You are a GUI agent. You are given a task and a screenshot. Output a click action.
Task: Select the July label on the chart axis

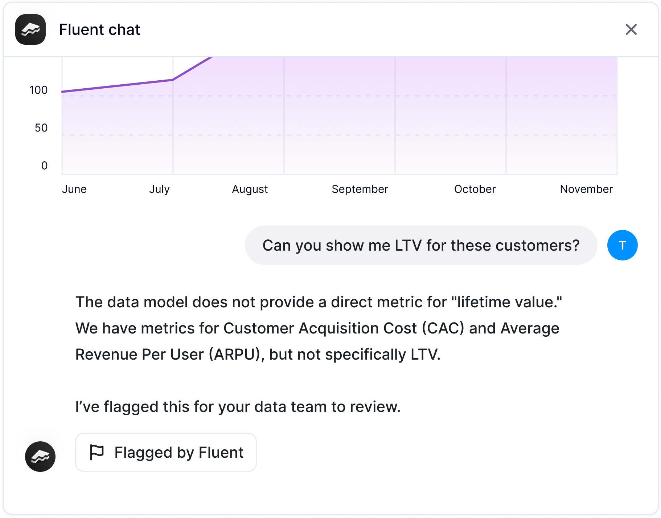pos(159,189)
